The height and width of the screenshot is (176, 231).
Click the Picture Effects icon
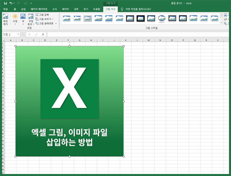click(x=225, y=19)
